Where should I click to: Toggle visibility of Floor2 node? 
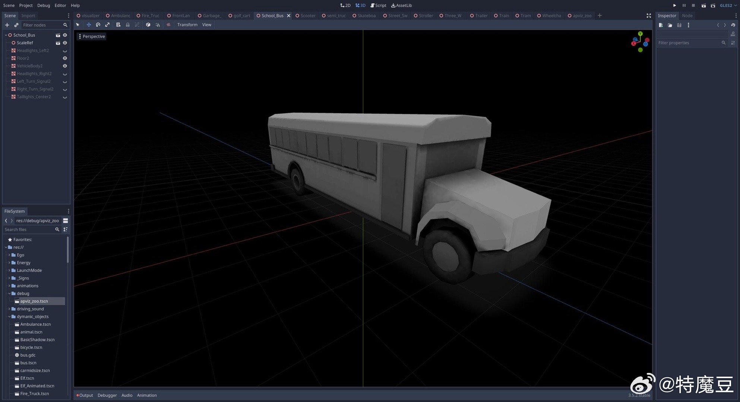pos(65,58)
